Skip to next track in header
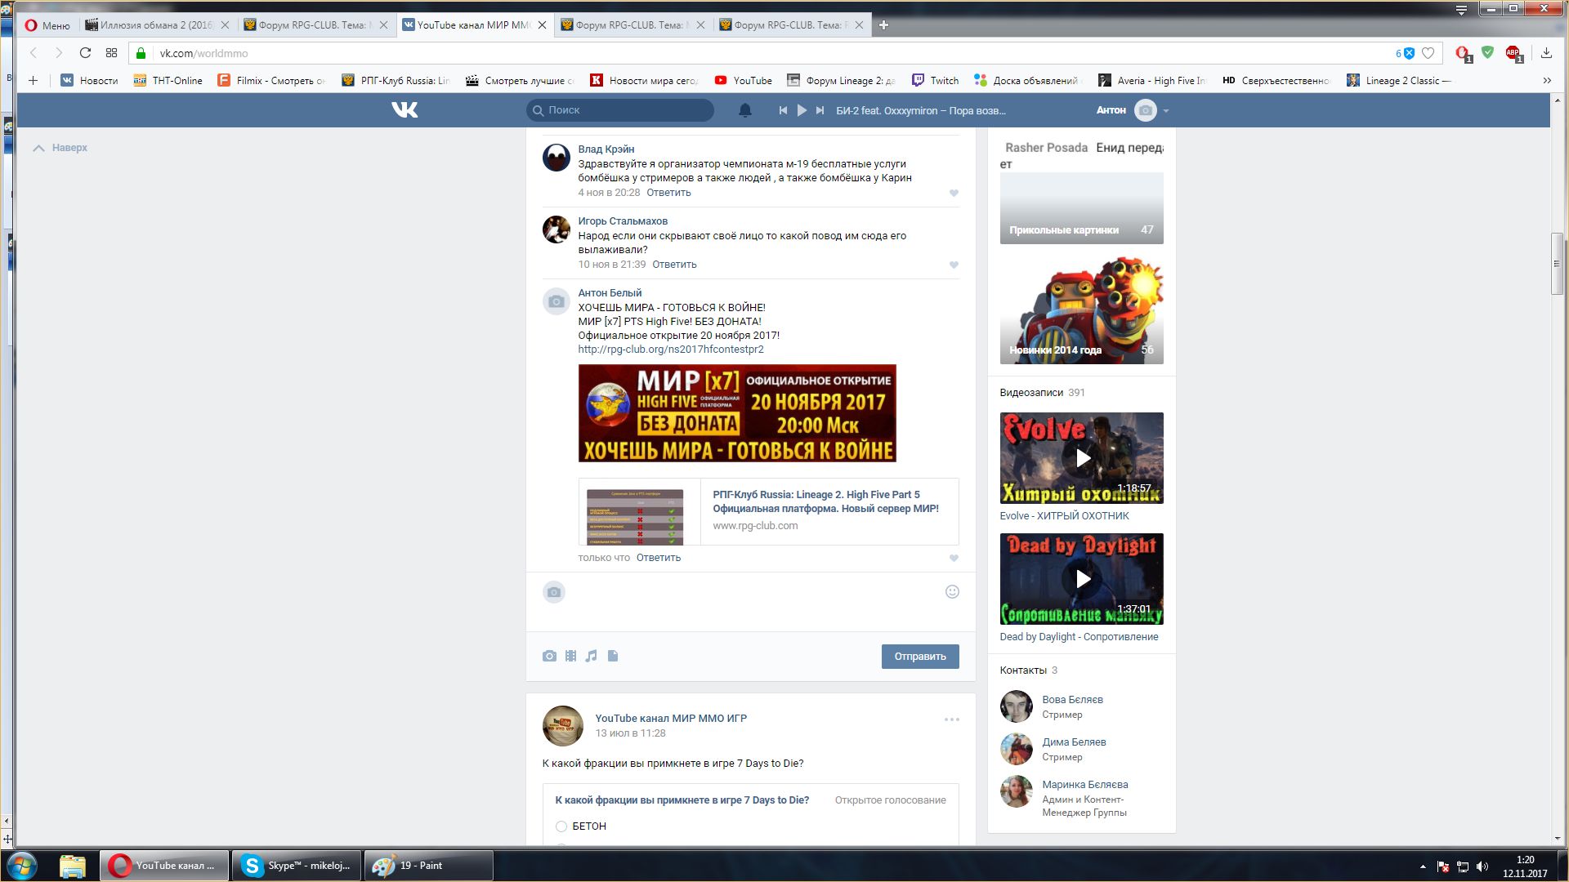 click(x=820, y=110)
